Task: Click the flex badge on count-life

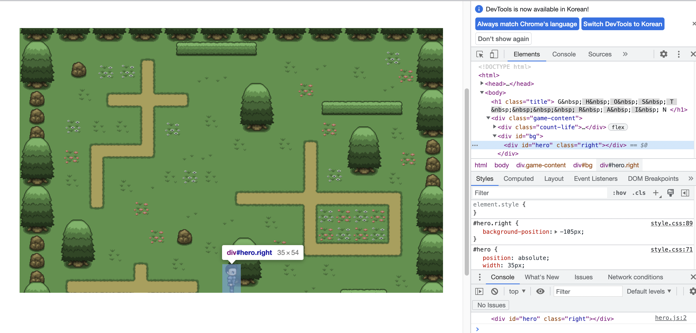Action: tap(618, 127)
